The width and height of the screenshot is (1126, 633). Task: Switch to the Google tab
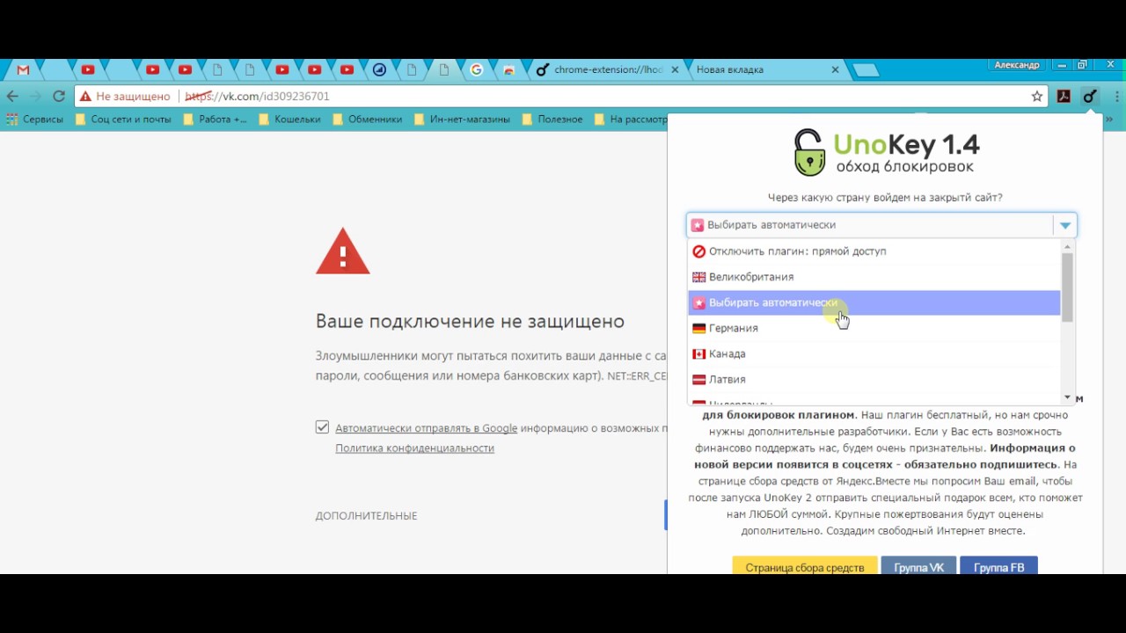click(477, 69)
